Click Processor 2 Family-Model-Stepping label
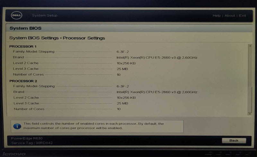The height and width of the screenshot is (157, 257). (34, 86)
